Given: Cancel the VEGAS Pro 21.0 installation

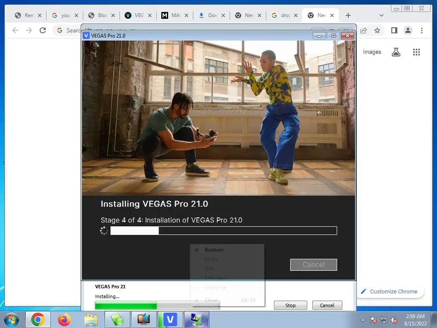Looking at the screenshot, I should pyautogui.click(x=313, y=264).
